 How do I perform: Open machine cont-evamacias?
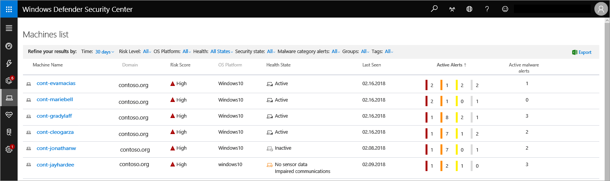point(56,83)
